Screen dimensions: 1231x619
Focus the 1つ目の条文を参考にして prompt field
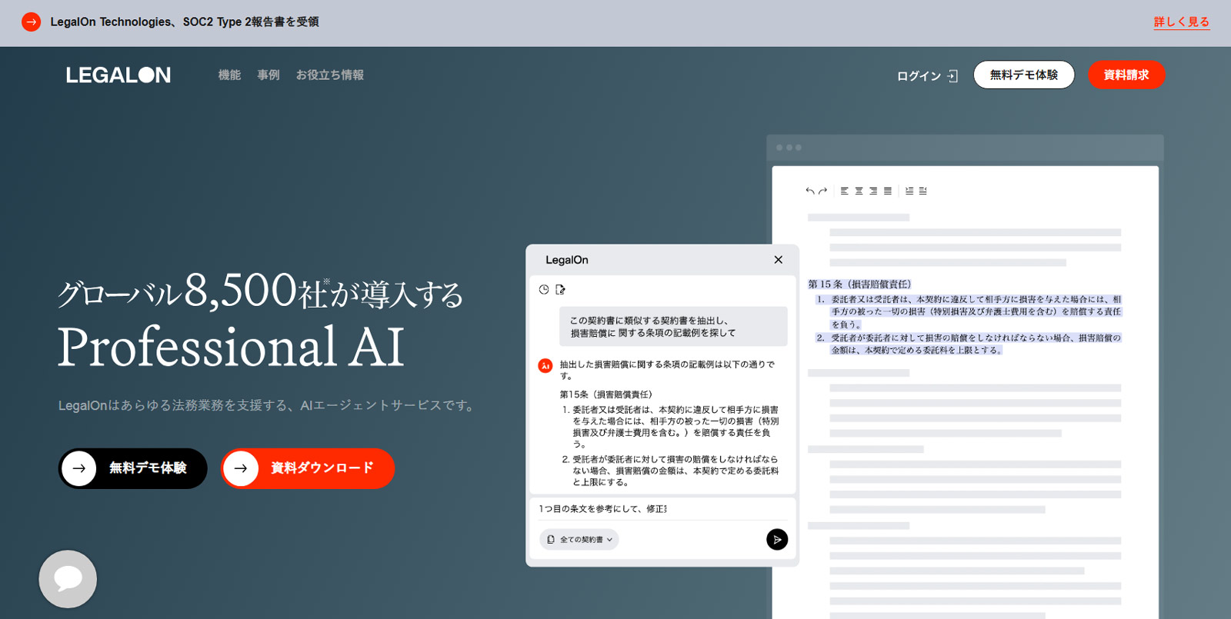(663, 509)
